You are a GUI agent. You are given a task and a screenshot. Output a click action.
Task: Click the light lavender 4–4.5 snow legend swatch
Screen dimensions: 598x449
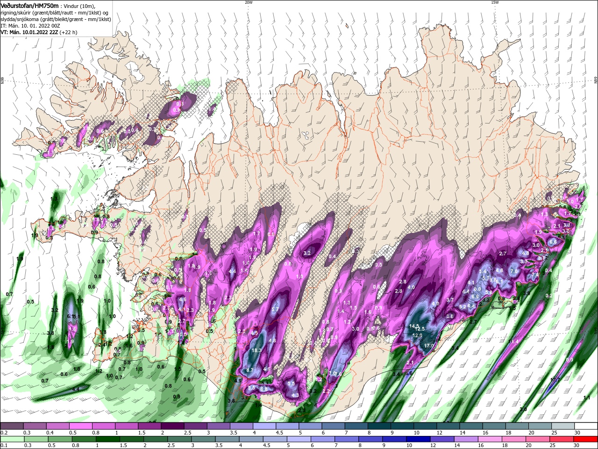(x=264, y=426)
